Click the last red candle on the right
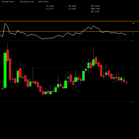The height and width of the screenshot is (139, 139). coord(126,83)
